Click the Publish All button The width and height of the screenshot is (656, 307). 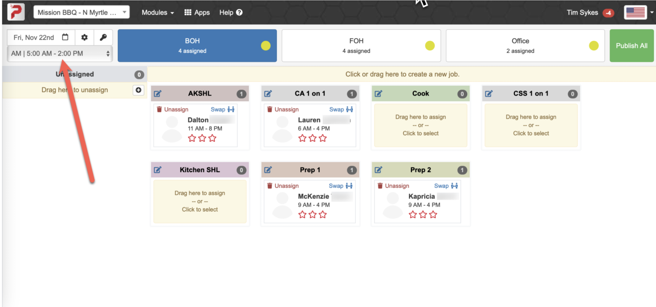[x=631, y=46]
